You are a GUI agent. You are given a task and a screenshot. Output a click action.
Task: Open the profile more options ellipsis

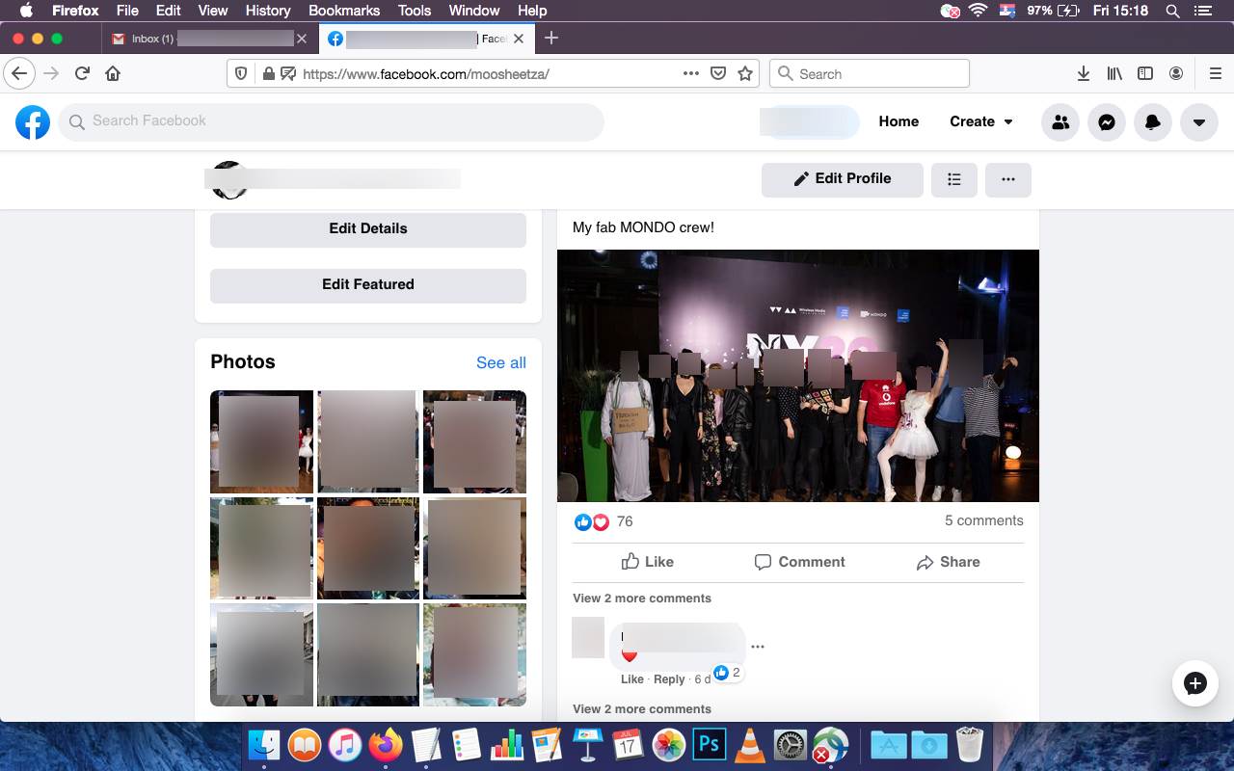click(x=1008, y=179)
